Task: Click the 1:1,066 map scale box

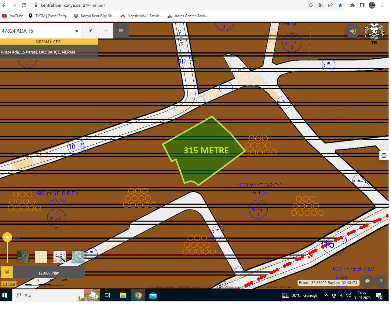Action: 9,284
